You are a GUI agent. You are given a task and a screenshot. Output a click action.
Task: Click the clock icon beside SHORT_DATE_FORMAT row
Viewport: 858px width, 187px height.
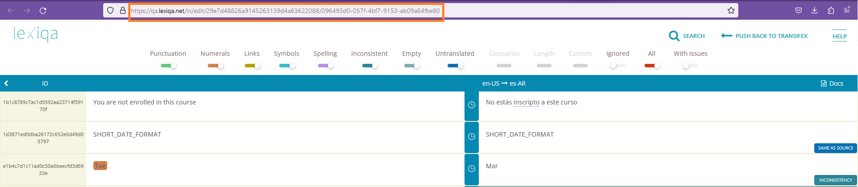point(471,137)
